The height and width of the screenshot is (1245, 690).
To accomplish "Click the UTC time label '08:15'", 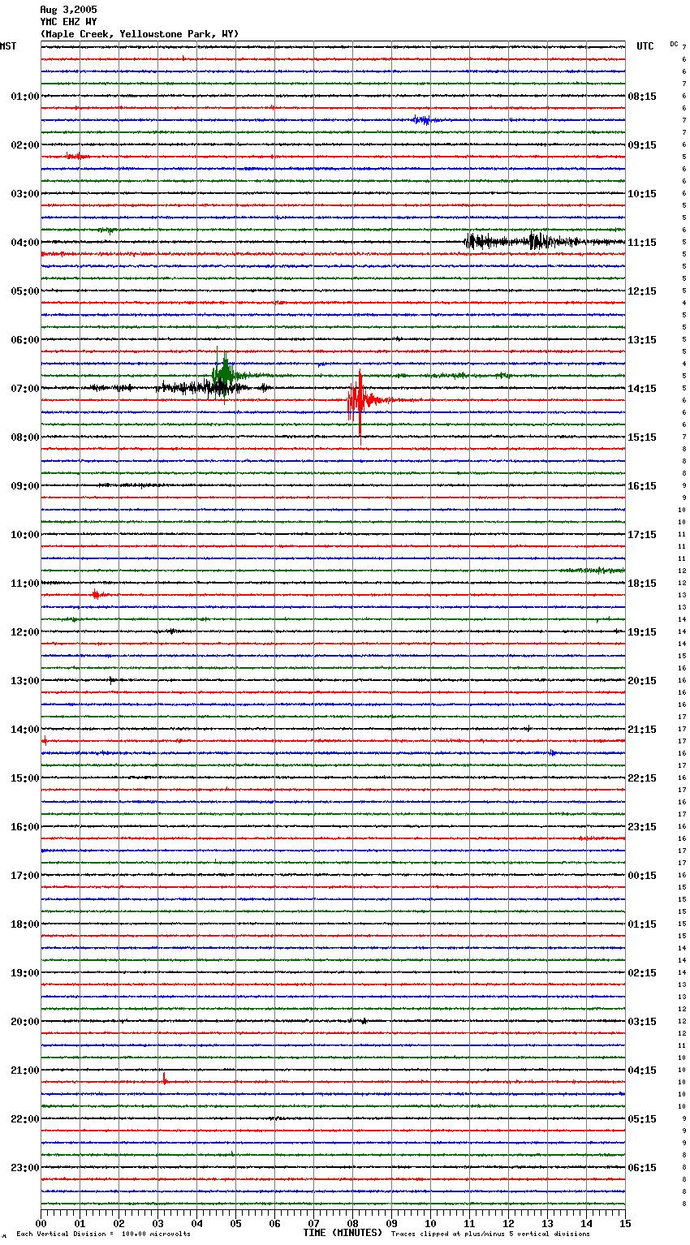I will (642, 97).
